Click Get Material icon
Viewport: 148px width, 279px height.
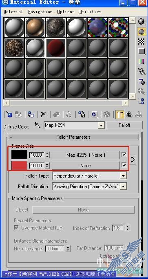click(x=9, y=114)
